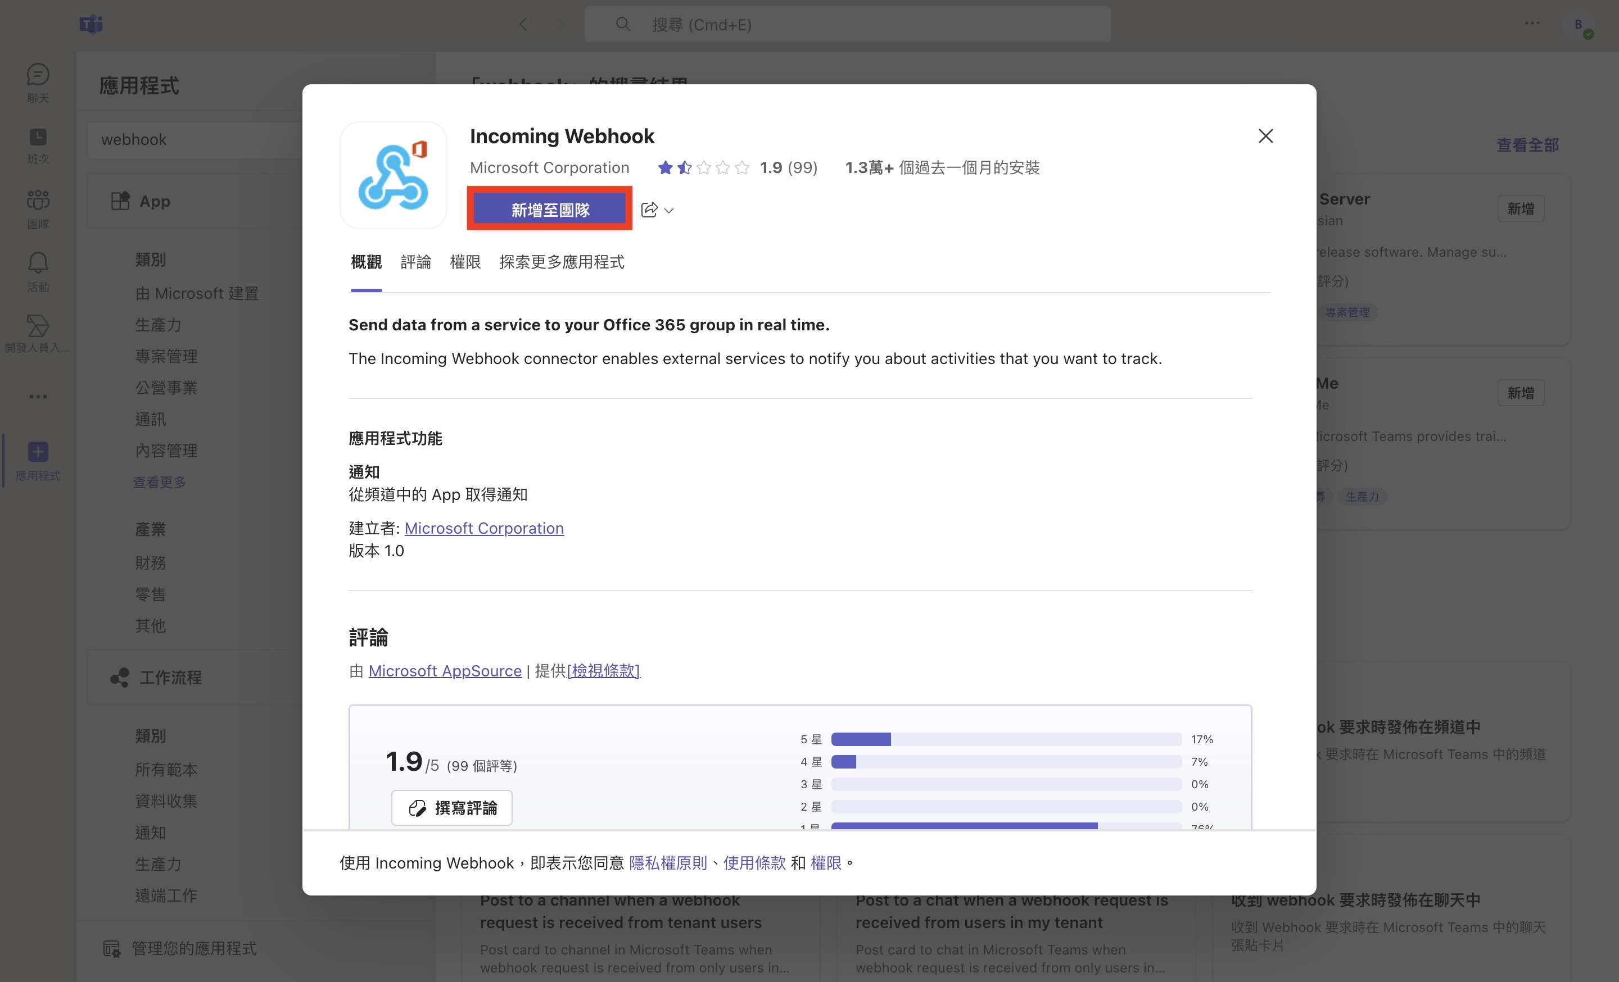Select 通訊 category

pos(151,420)
